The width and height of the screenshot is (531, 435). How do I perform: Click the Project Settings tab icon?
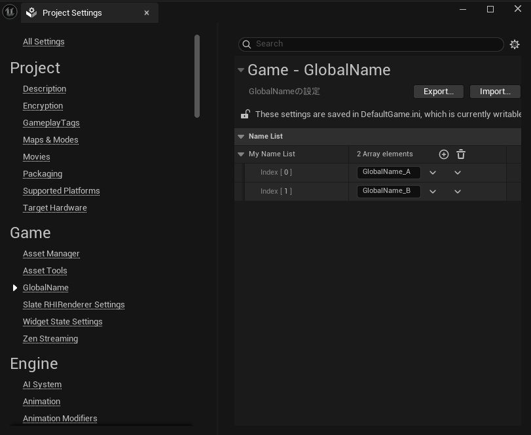(x=31, y=12)
